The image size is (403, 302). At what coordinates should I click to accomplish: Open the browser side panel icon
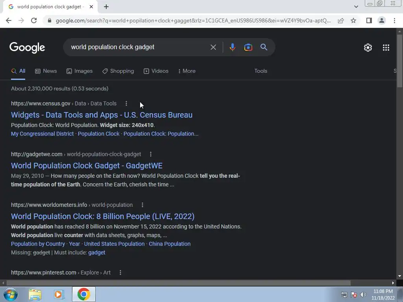tap(369, 20)
